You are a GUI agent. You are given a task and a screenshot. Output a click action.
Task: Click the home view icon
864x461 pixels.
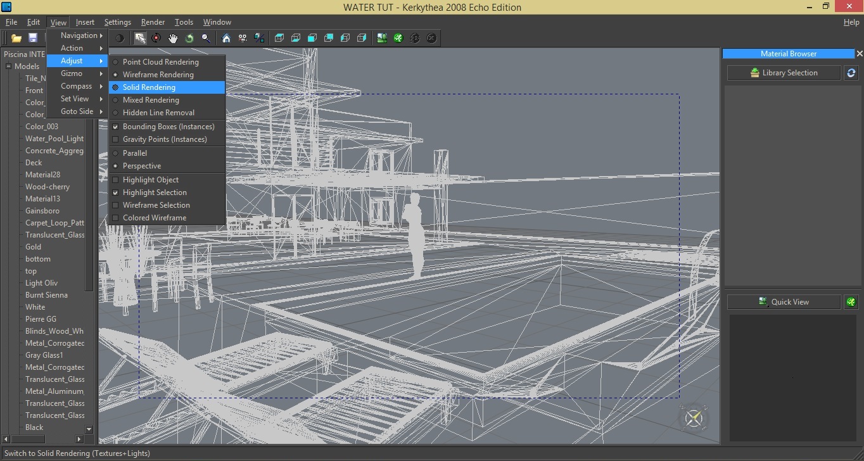tap(227, 38)
